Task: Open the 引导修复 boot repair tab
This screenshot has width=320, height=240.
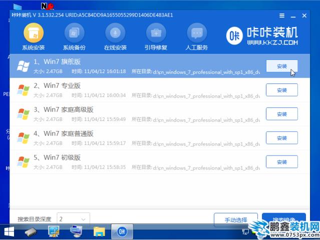Action: [156, 36]
